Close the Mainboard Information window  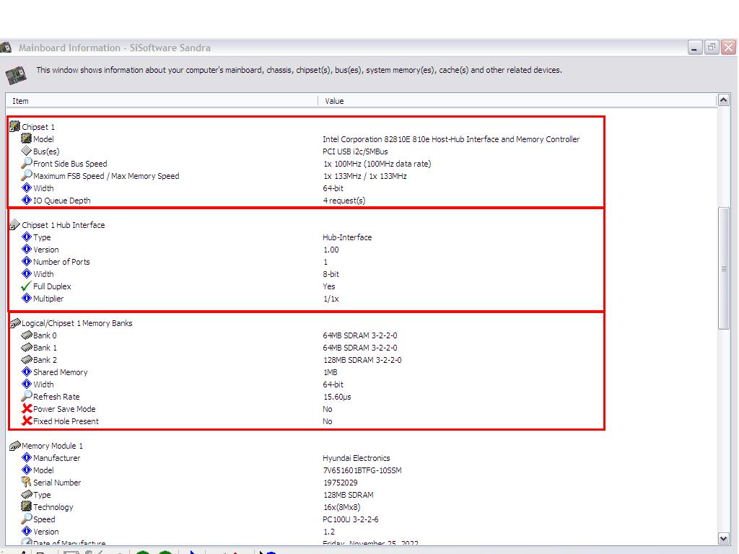tap(729, 48)
